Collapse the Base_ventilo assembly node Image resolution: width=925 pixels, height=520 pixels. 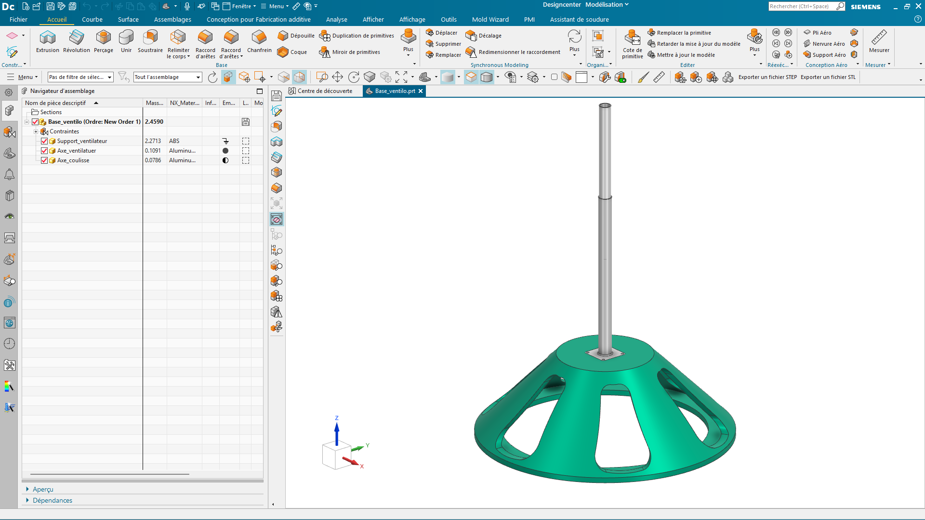pyautogui.click(x=27, y=122)
